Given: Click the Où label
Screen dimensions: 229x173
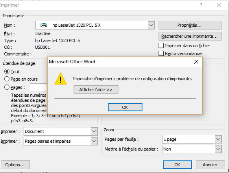Looking at the screenshot, I should click(8, 47).
